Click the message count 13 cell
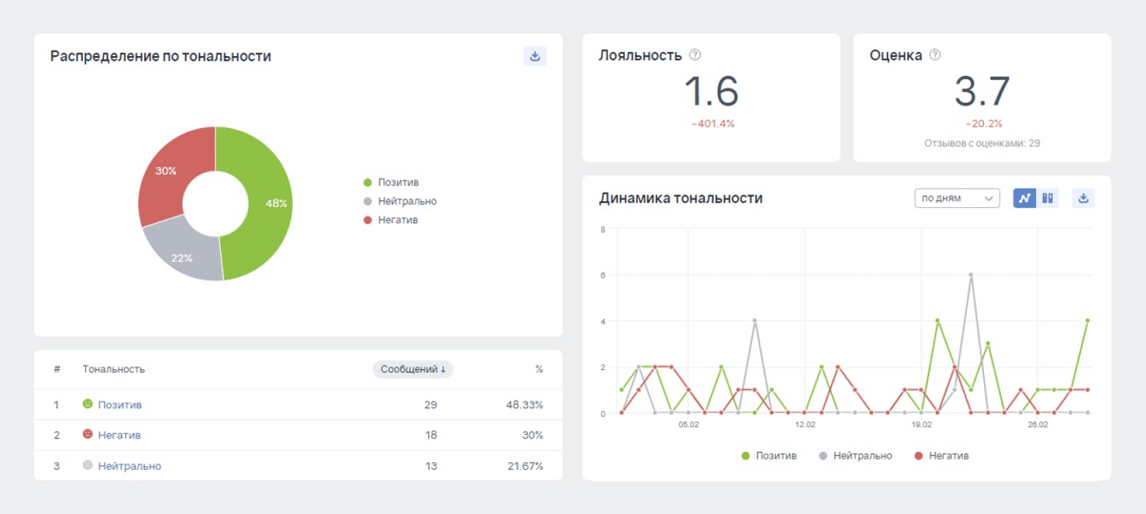The width and height of the screenshot is (1146, 514). pyautogui.click(x=431, y=466)
